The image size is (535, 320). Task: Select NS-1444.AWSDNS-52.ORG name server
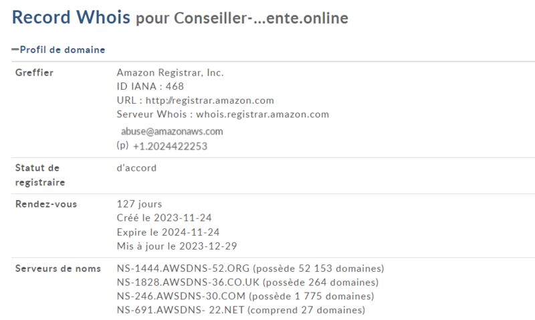point(183,268)
